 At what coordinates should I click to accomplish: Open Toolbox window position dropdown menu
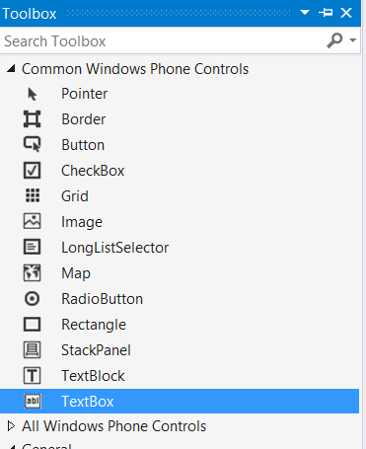pos(305,13)
